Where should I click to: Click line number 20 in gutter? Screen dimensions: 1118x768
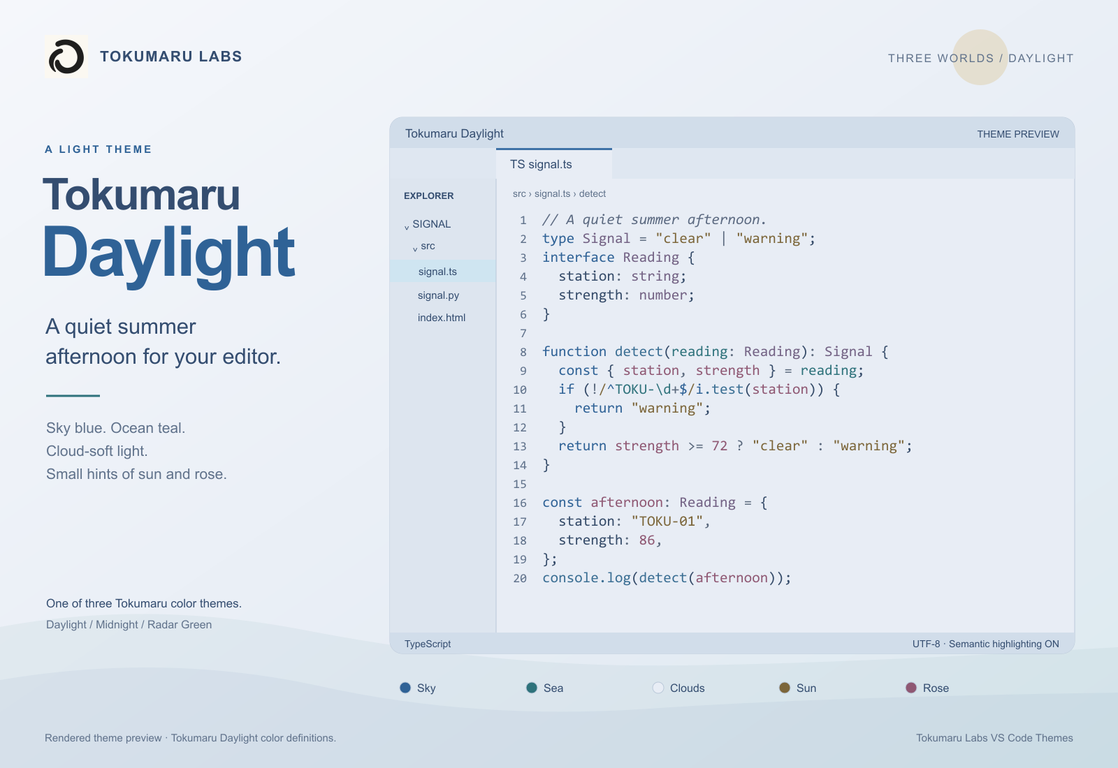click(520, 579)
